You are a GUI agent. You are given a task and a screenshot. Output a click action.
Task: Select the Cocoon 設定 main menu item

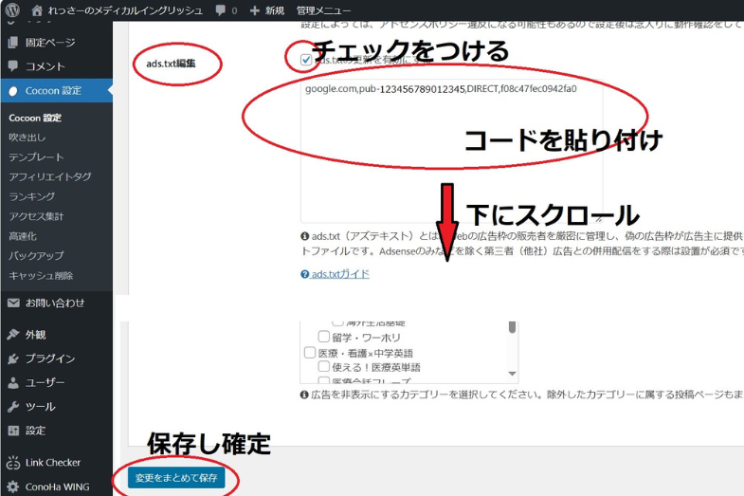(x=57, y=91)
